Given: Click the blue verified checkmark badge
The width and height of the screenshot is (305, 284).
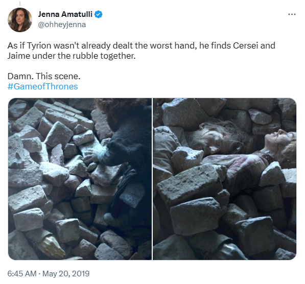Looking at the screenshot, I should (99, 14).
